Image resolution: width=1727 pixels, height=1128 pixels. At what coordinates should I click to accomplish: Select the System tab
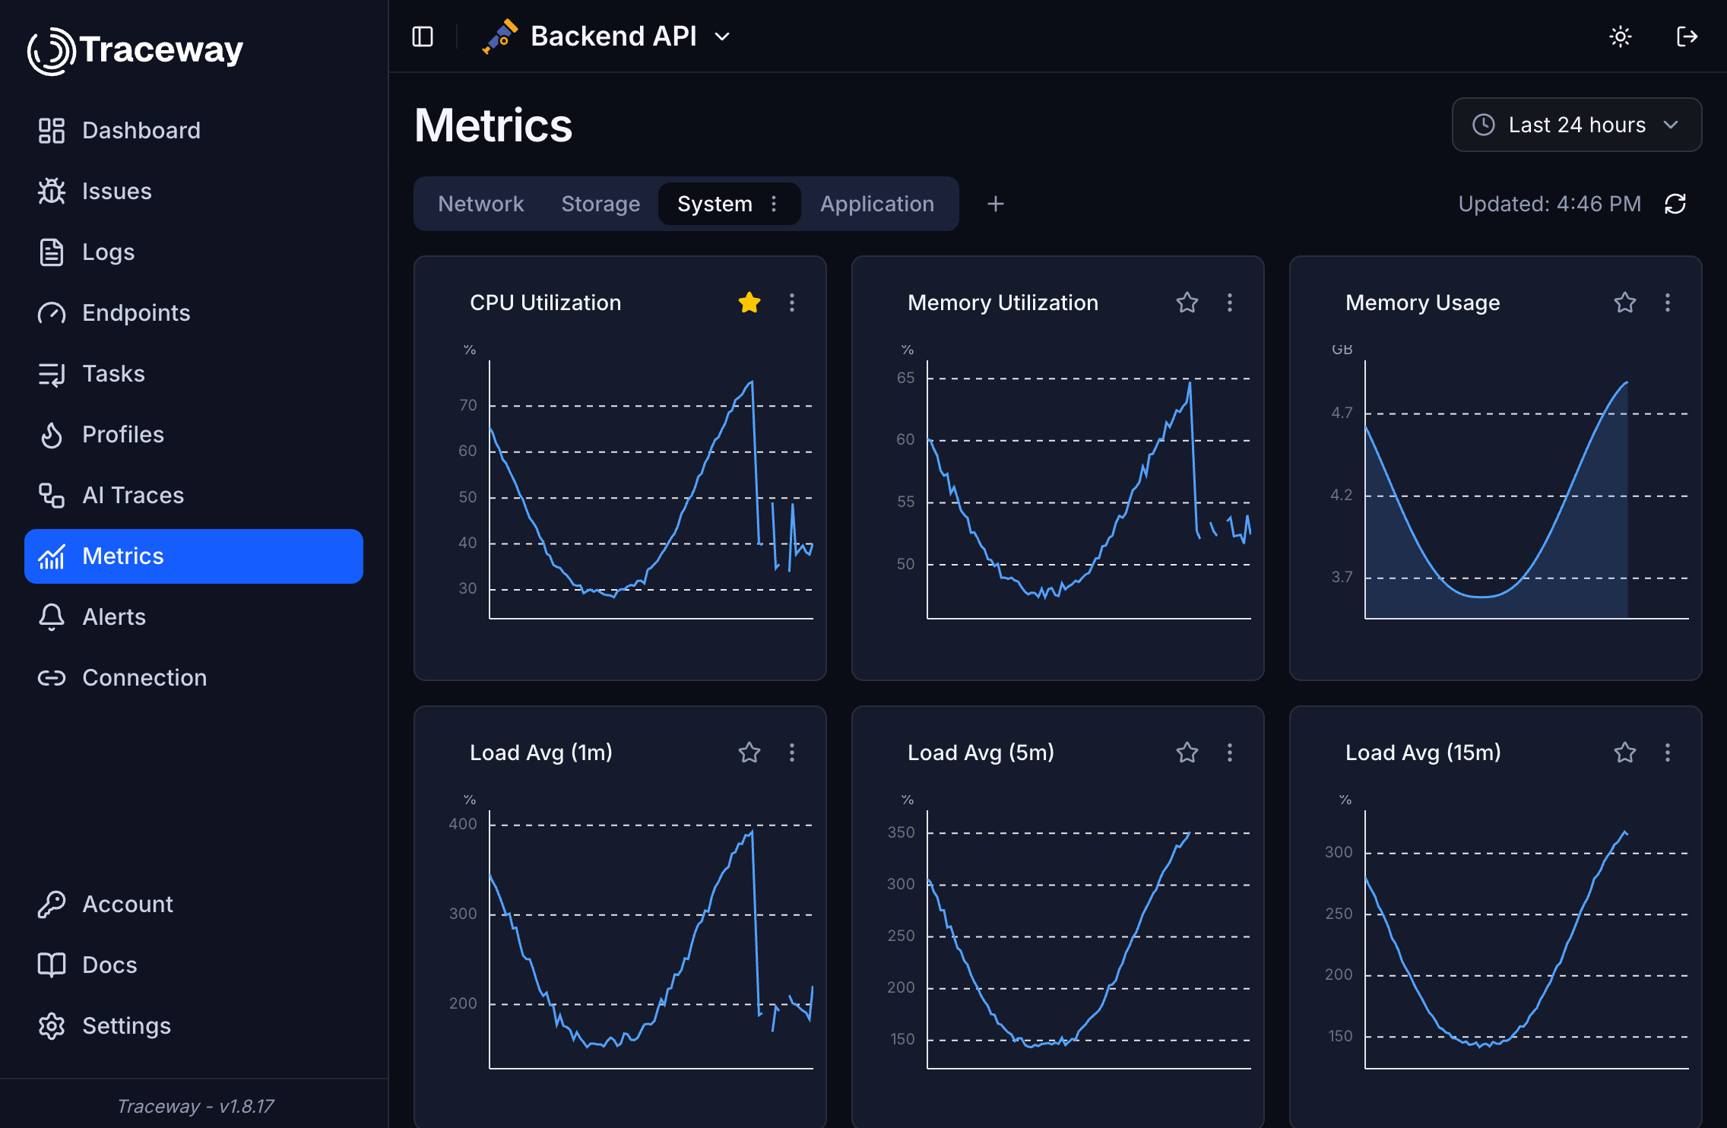pos(715,204)
